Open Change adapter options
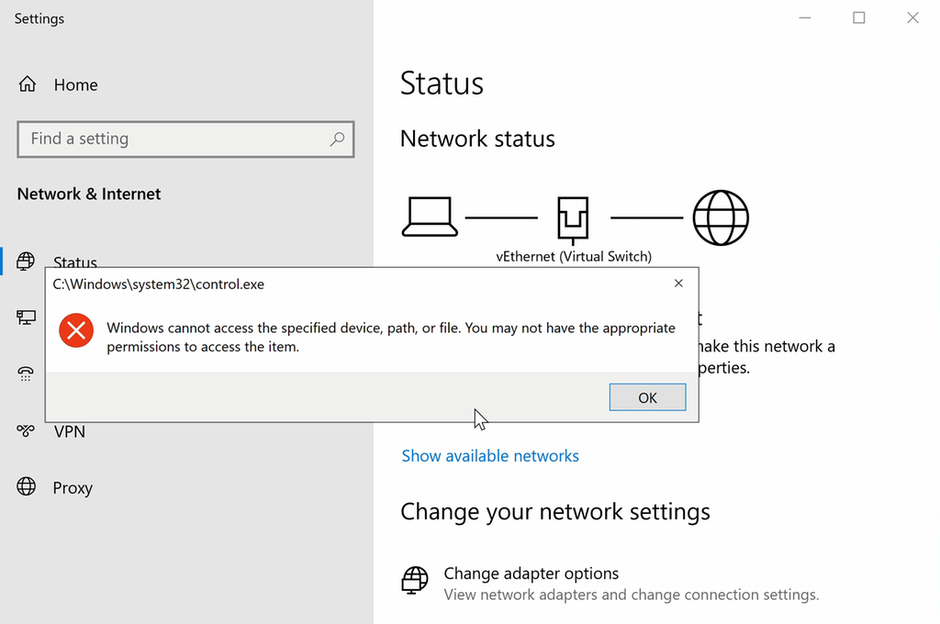Screen dimensions: 940x624 [x=532, y=574]
